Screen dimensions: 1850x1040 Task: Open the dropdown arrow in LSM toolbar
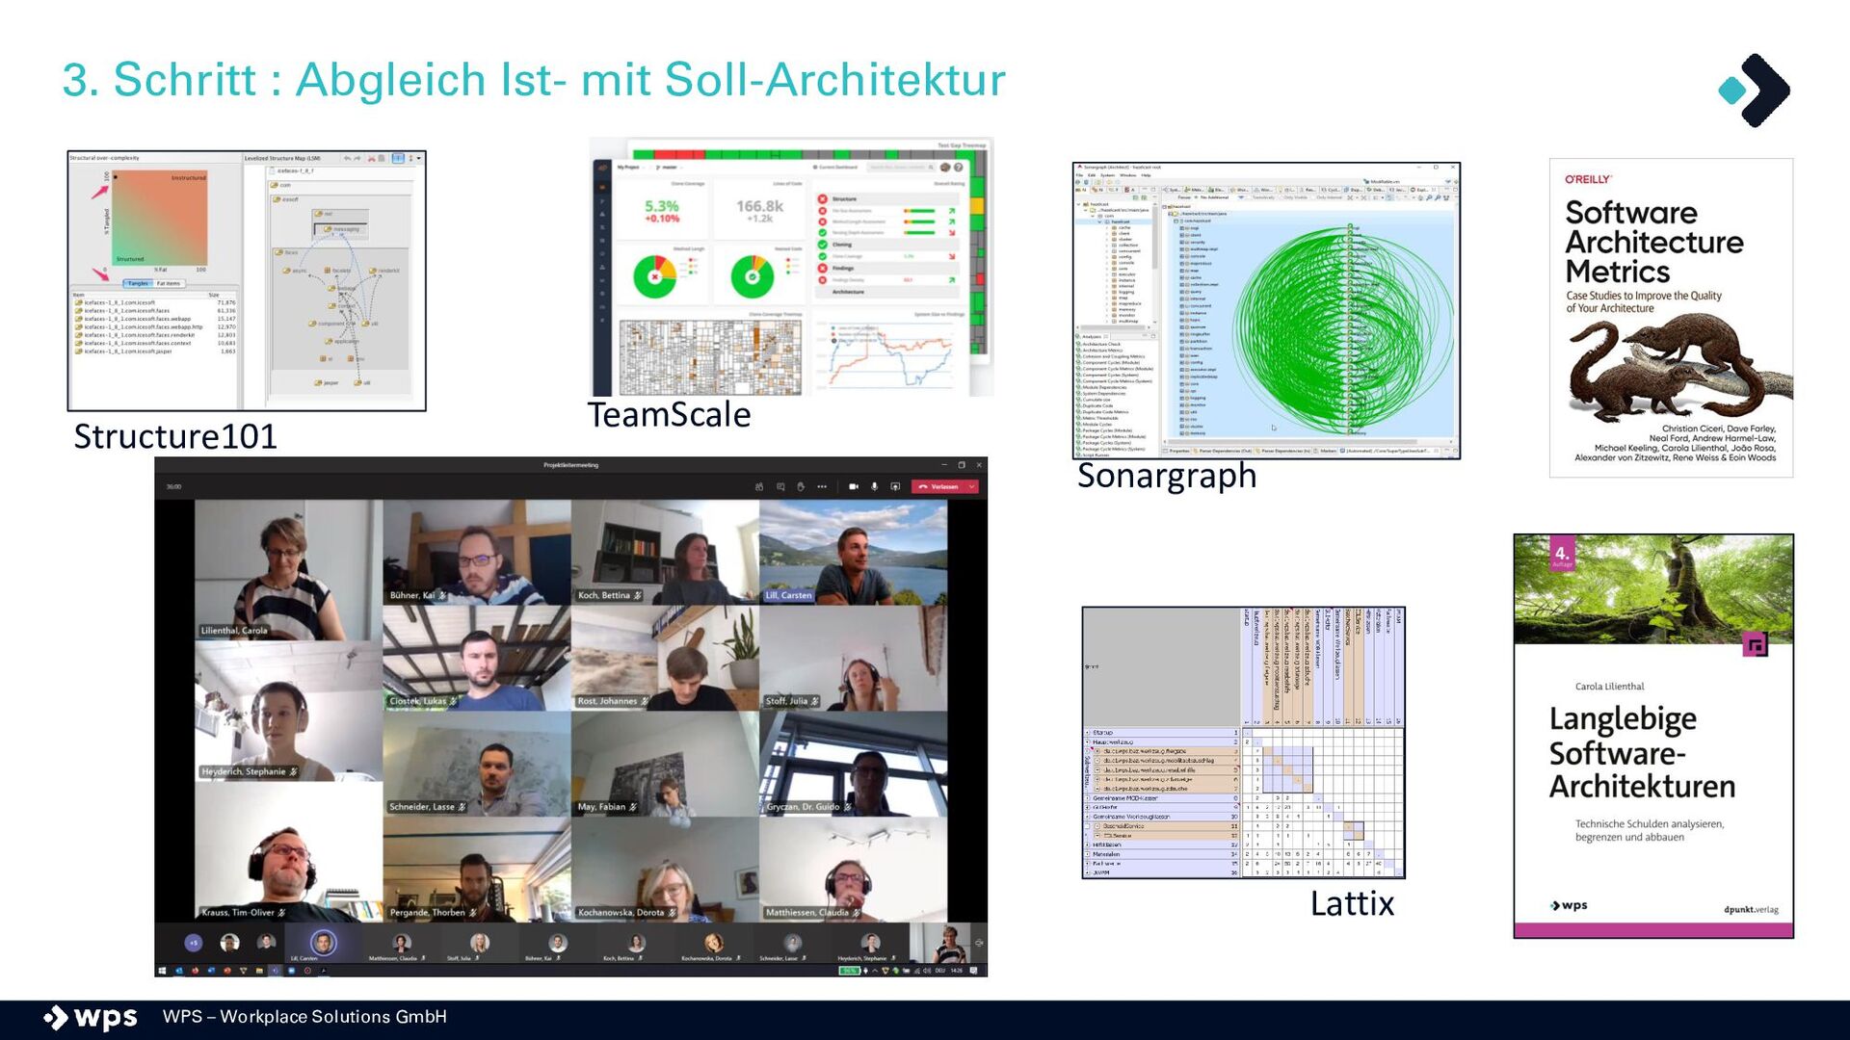418,158
